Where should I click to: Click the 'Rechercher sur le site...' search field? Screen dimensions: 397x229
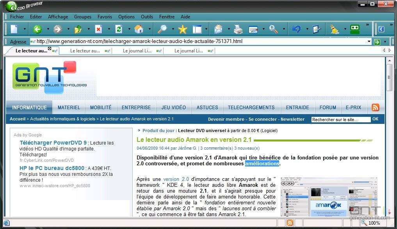coord(341,120)
